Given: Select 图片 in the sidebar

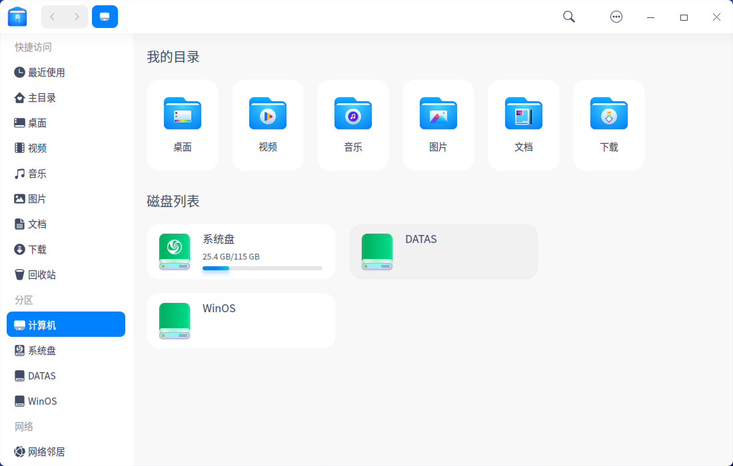Looking at the screenshot, I should coord(66,199).
